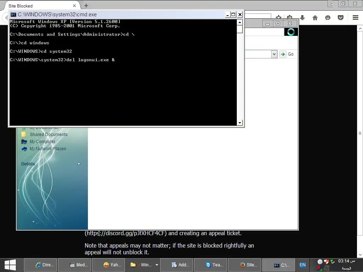Viewport: 363px width, 272px height.
Task: Close the cmd.exe window
Action: click(240, 15)
